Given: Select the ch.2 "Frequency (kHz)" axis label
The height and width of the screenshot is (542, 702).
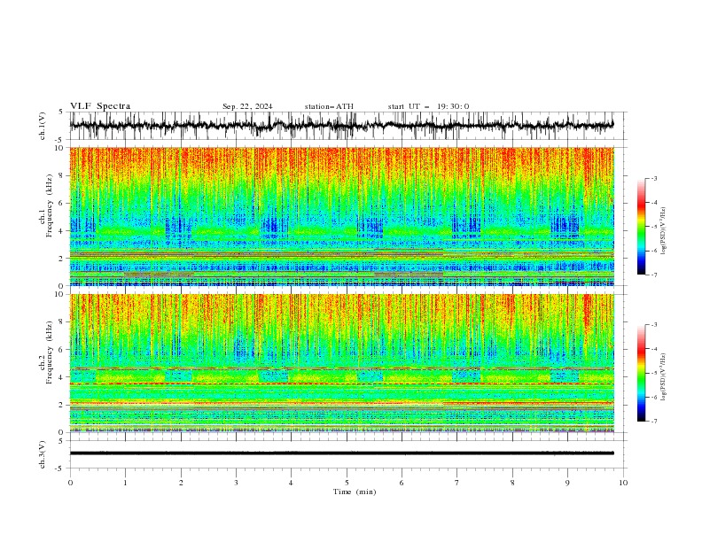Looking at the screenshot, I should tap(50, 352).
